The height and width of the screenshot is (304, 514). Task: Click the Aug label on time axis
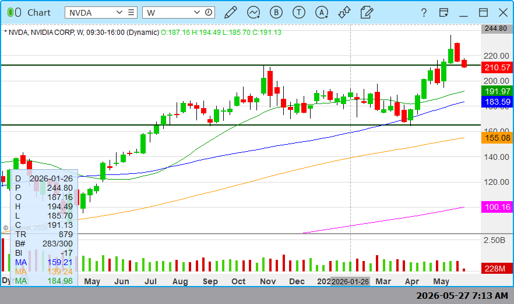tap(180, 281)
